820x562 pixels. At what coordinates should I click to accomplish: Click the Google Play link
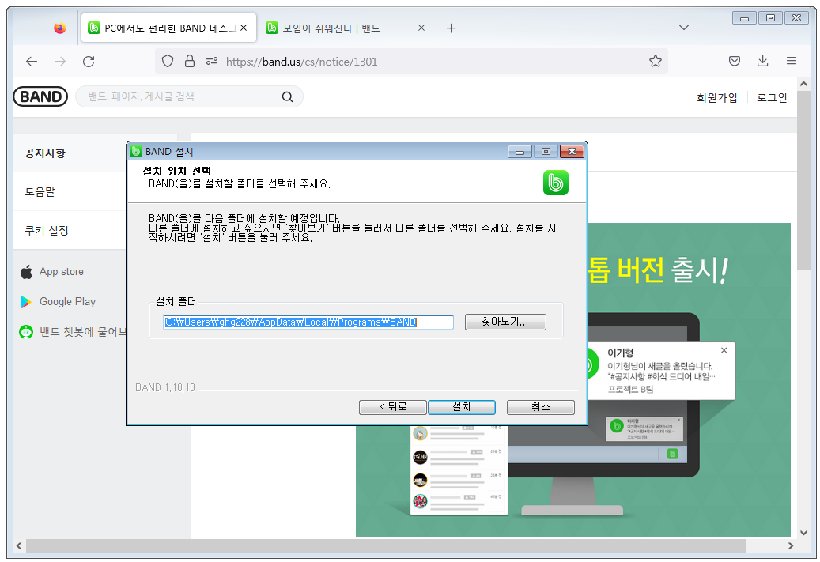(67, 302)
